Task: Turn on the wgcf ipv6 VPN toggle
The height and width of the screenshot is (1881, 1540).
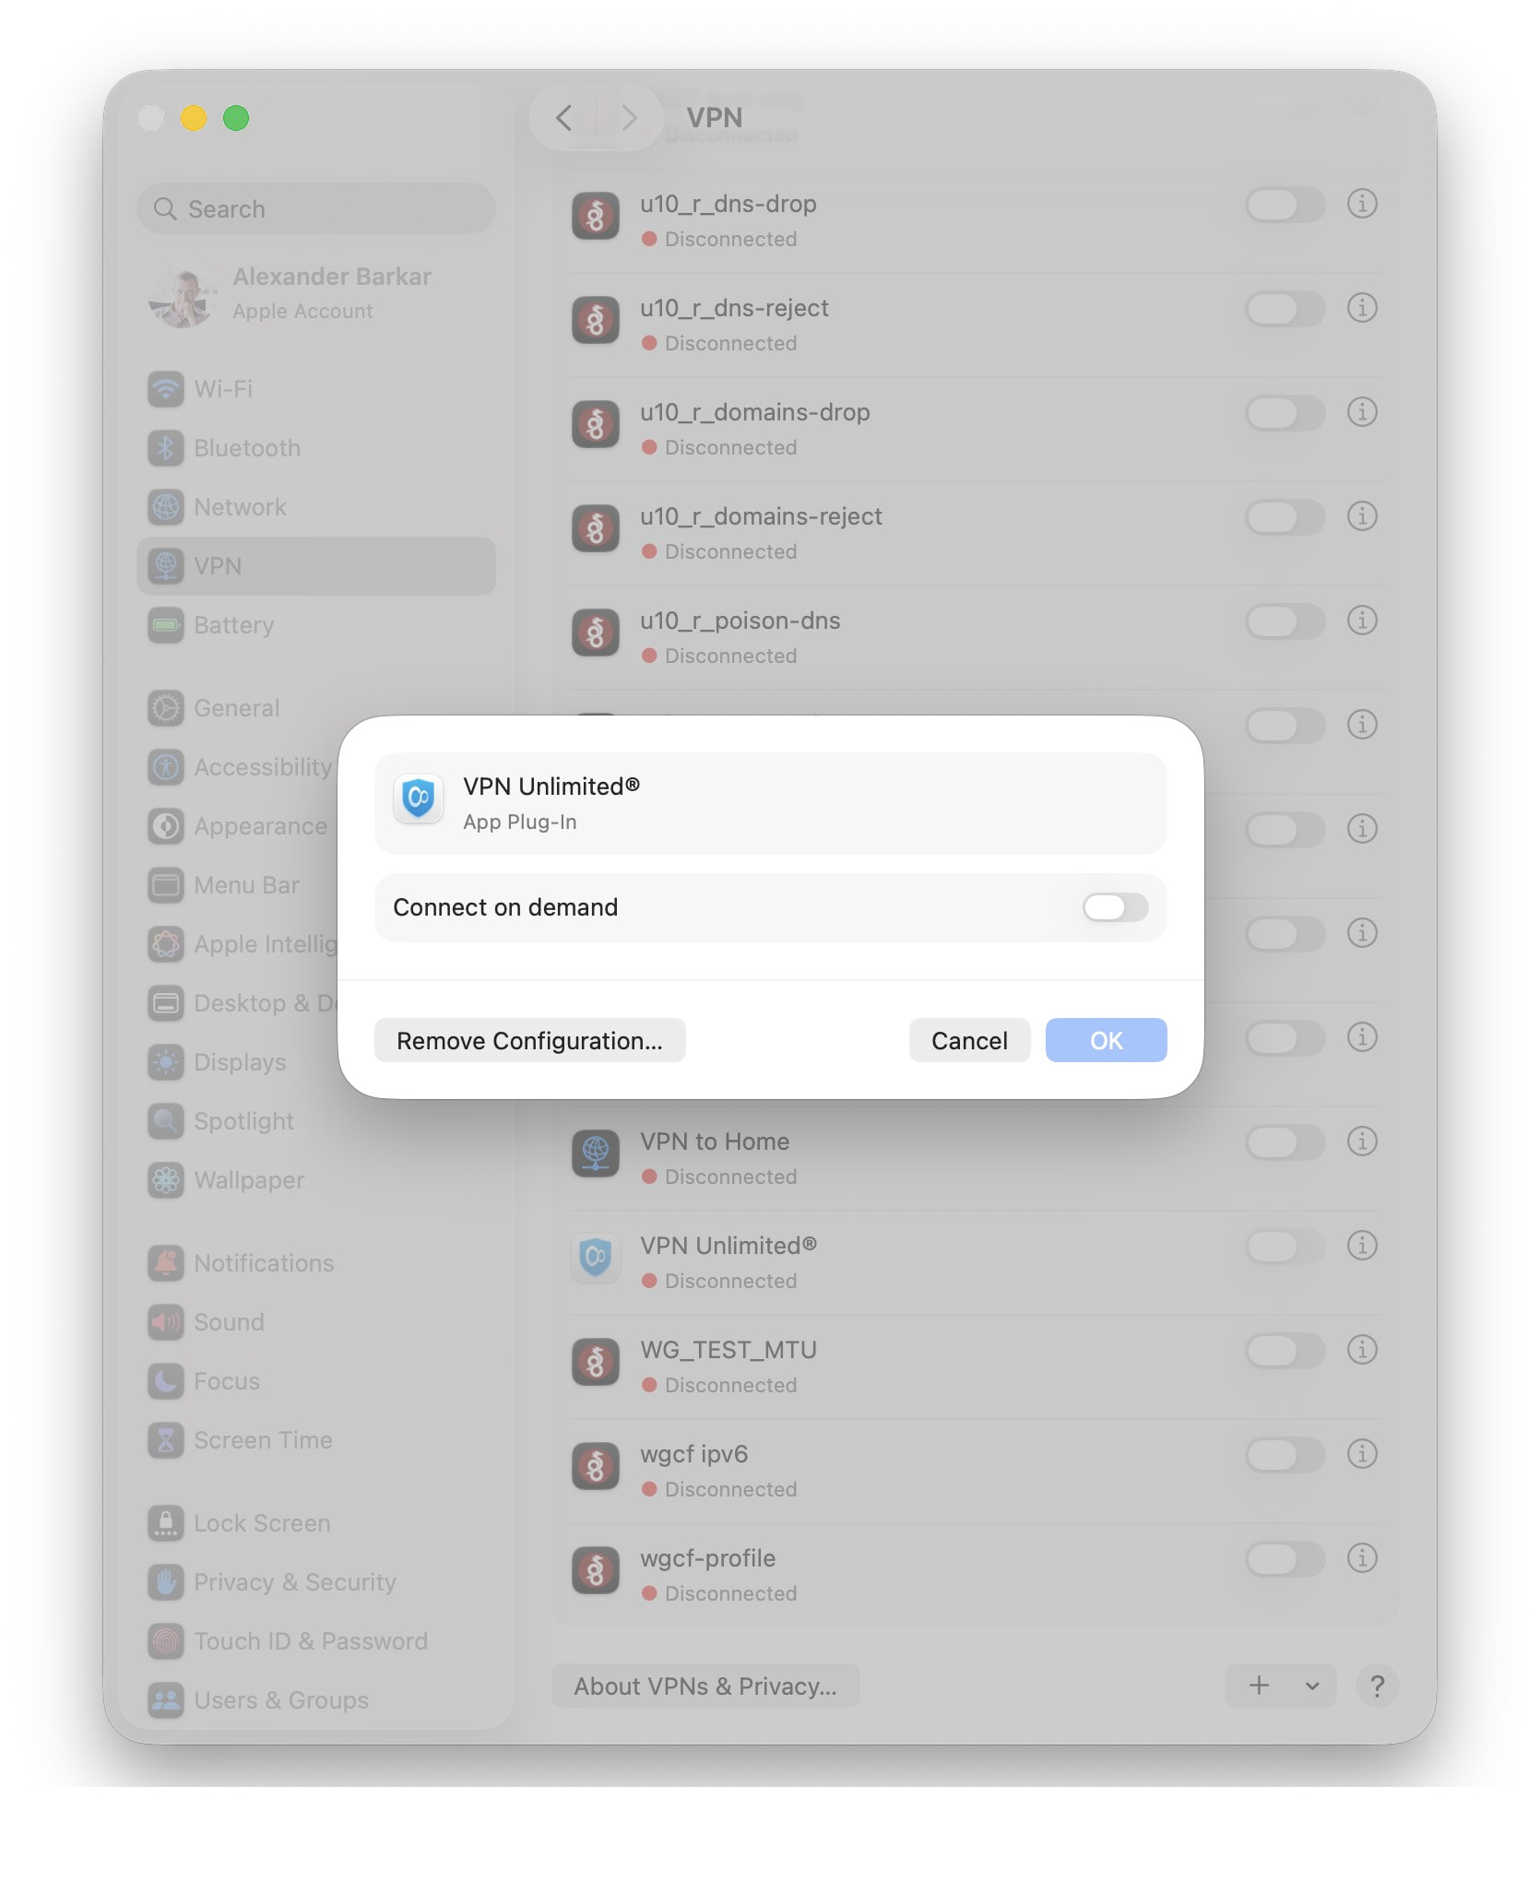Action: (x=1285, y=1455)
